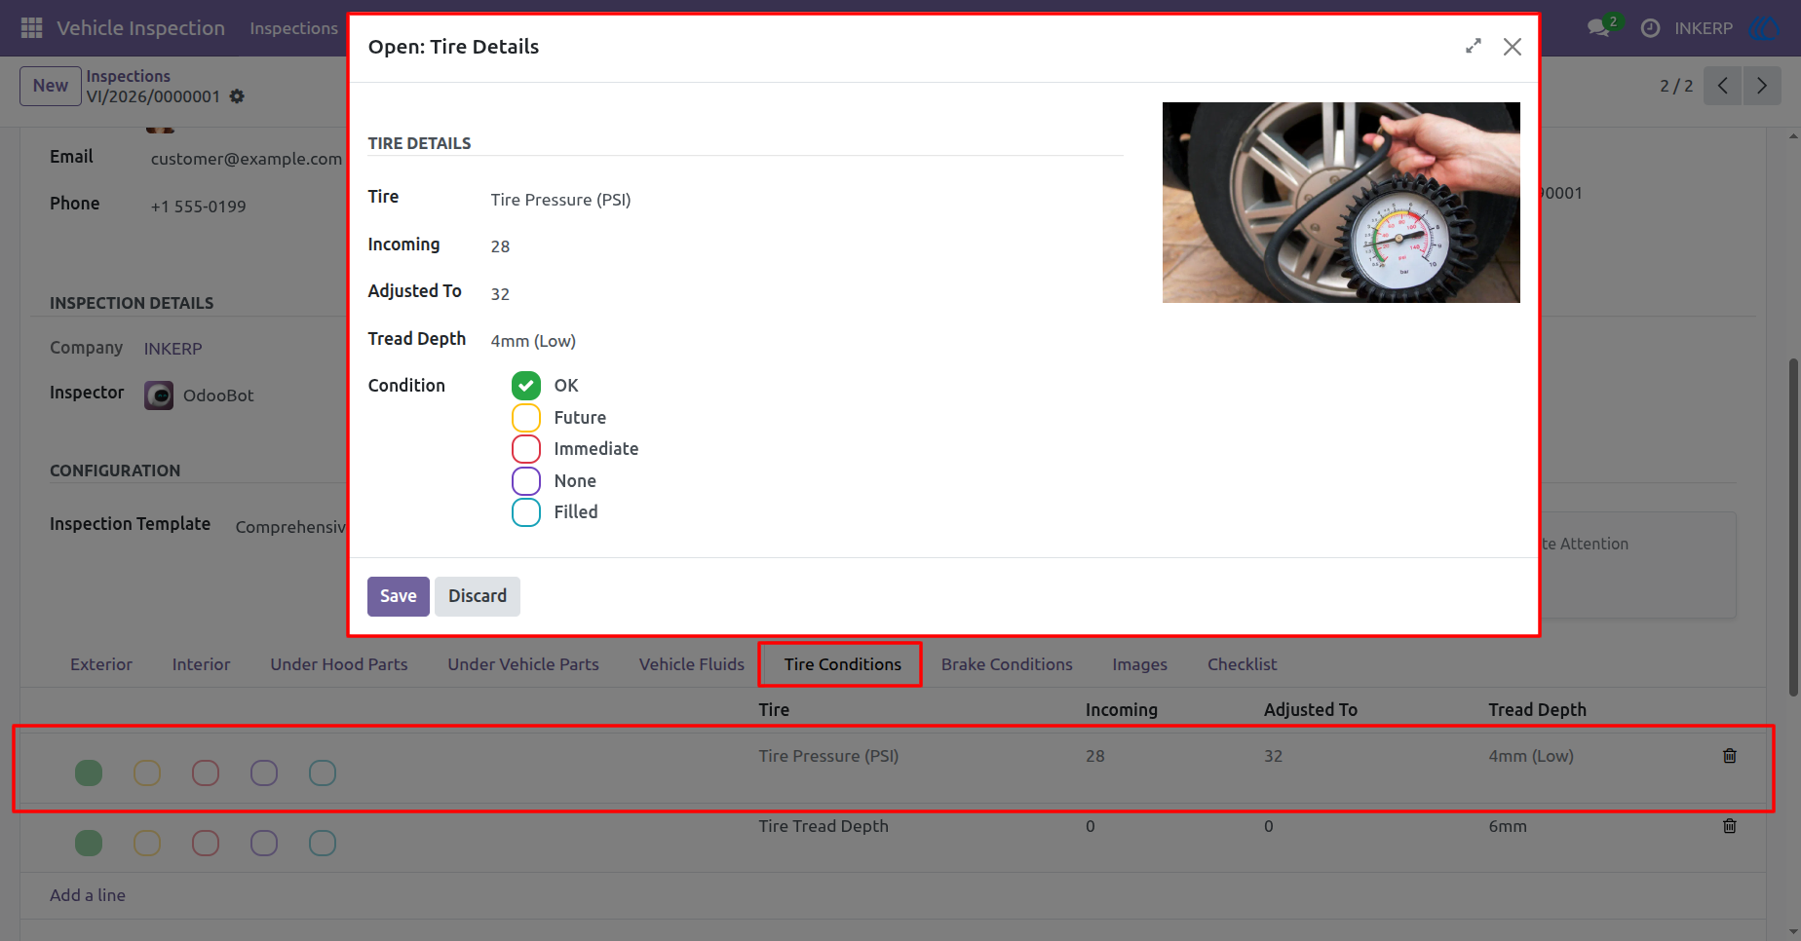Open the activities clock icon
Image resolution: width=1801 pixels, height=941 pixels.
click(1650, 28)
